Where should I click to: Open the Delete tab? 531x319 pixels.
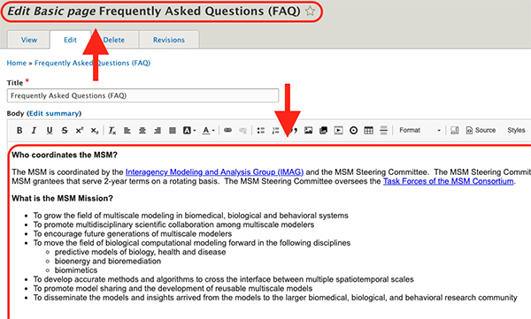[114, 40]
